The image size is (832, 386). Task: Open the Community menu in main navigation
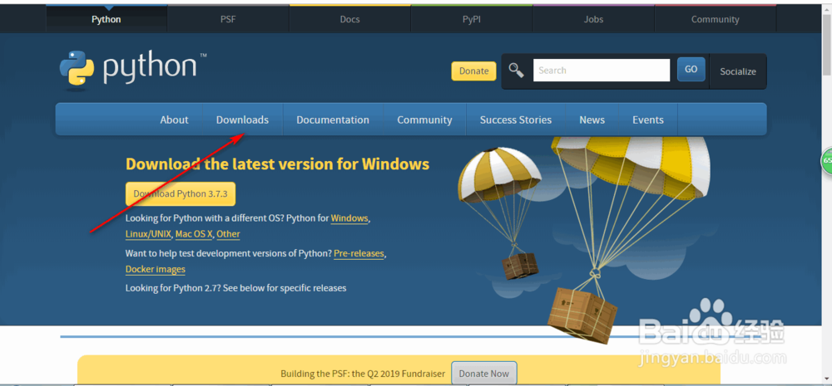click(424, 120)
